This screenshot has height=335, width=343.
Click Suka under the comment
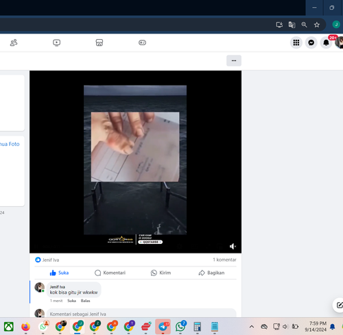71,301
